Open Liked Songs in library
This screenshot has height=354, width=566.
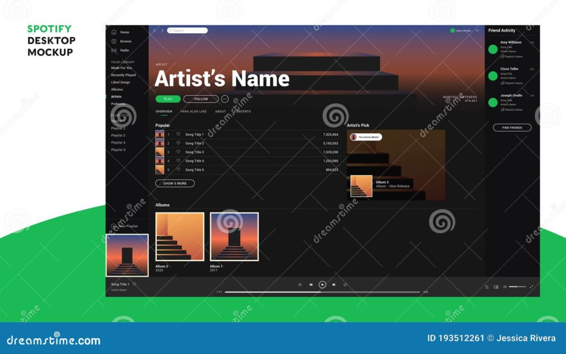120,82
